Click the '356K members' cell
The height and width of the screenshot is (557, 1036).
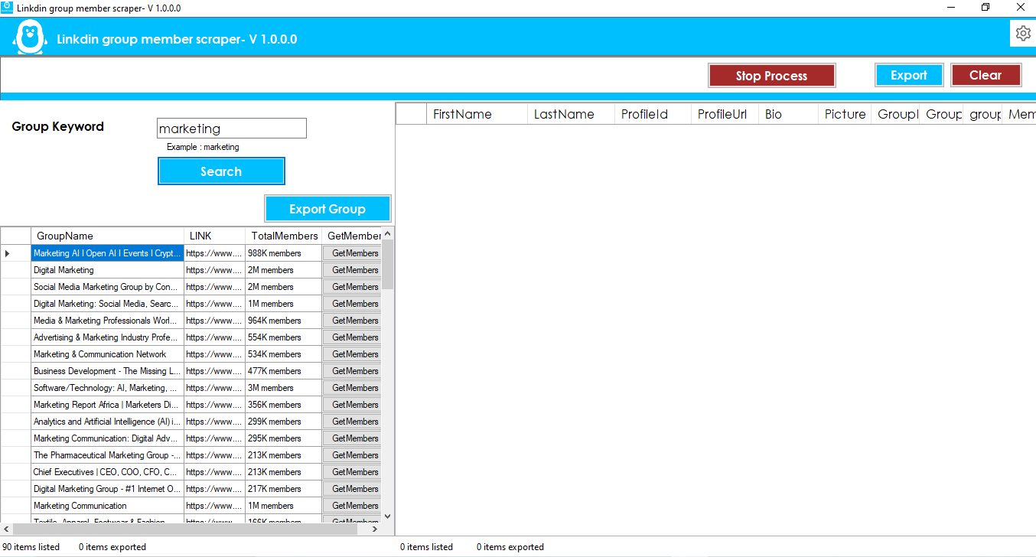click(284, 405)
